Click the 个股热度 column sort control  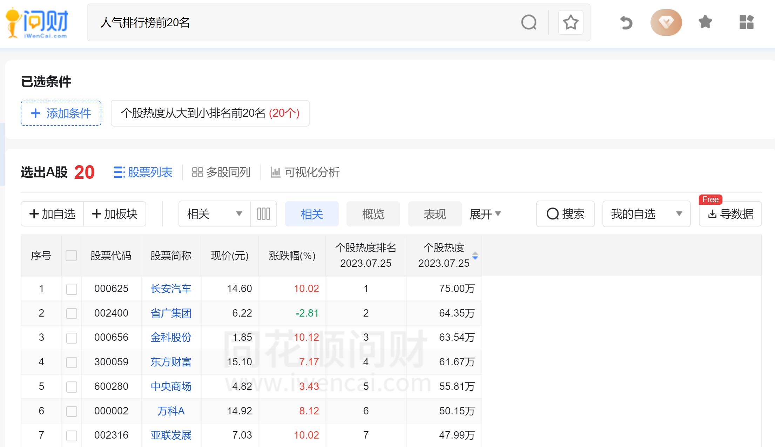click(475, 256)
